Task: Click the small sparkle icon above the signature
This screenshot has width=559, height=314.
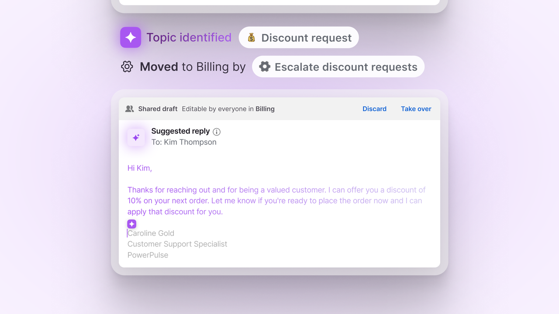Action: pyautogui.click(x=132, y=224)
